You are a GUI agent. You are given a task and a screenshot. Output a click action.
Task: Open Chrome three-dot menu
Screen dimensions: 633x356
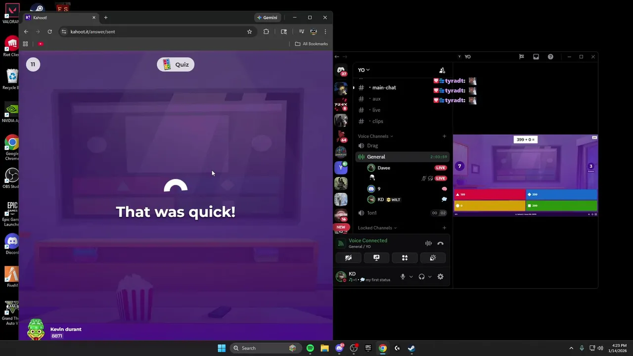click(x=325, y=32)
